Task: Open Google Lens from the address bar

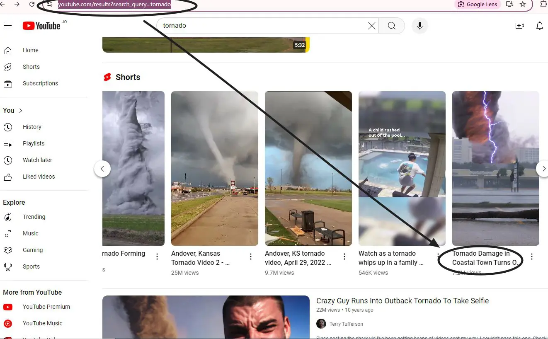Action: (x=478, y=4)
